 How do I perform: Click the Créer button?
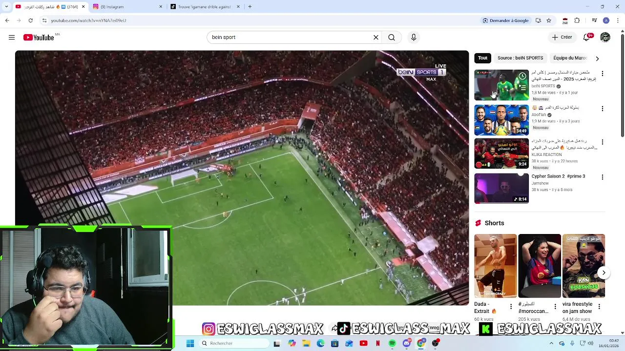click(562, 38)
